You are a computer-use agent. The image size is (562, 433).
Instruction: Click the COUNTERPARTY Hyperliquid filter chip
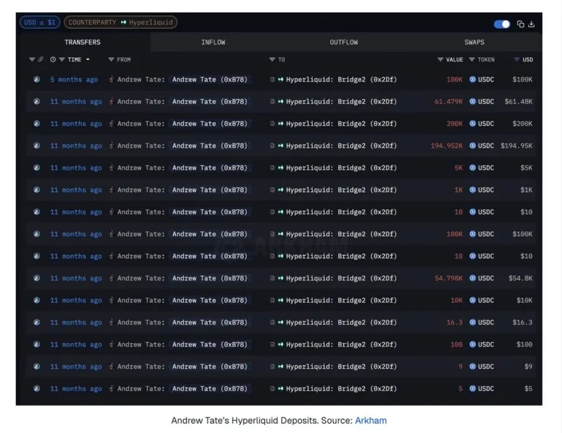pos(120,22)
